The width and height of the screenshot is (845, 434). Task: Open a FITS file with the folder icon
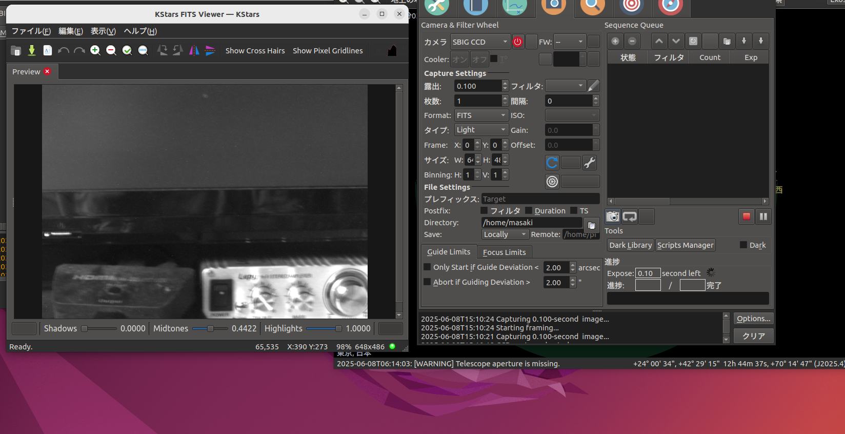point(16,50)
